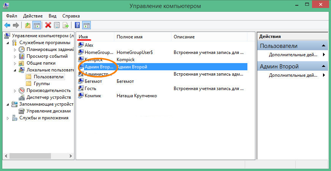Collapse the Служебные программы tree node
331x171 pixels.
[x=8, y=43]
